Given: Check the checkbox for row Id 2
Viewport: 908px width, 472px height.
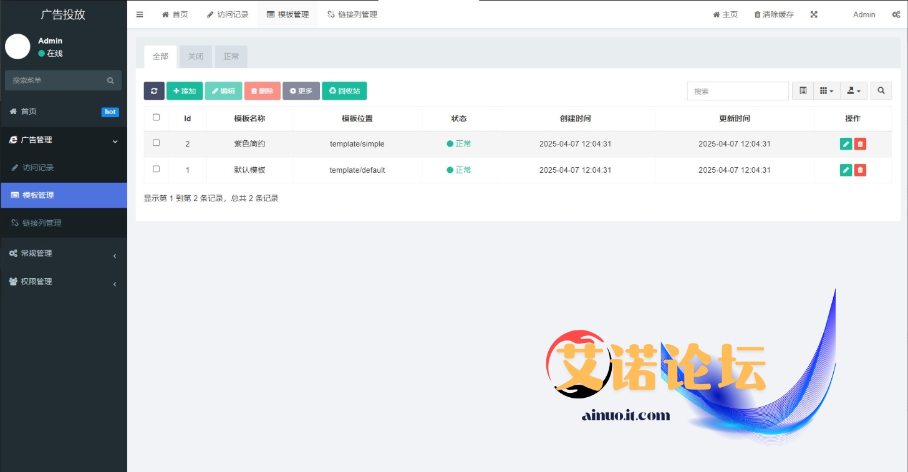Looking at the screenshot, I should 157,143.
